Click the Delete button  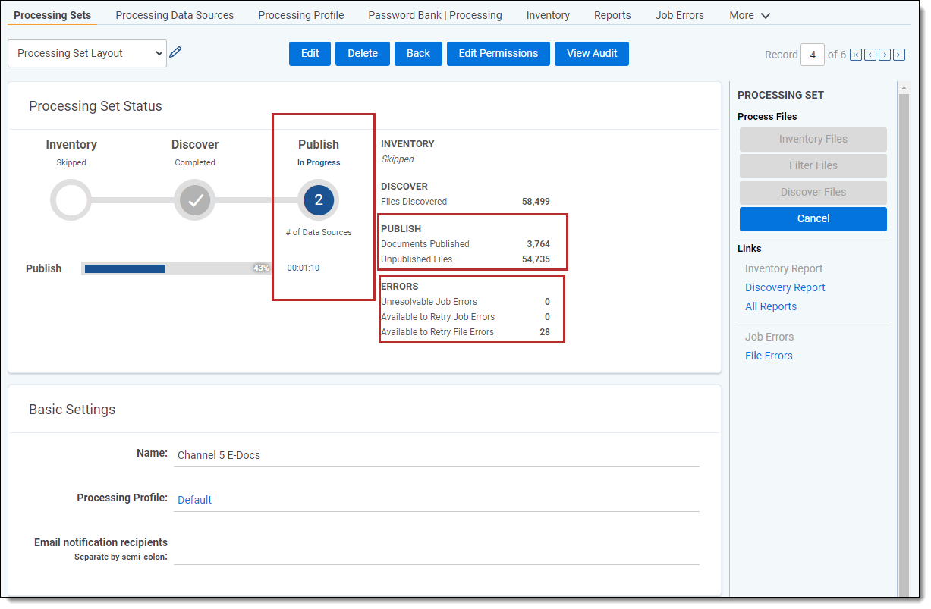(363, 53)
